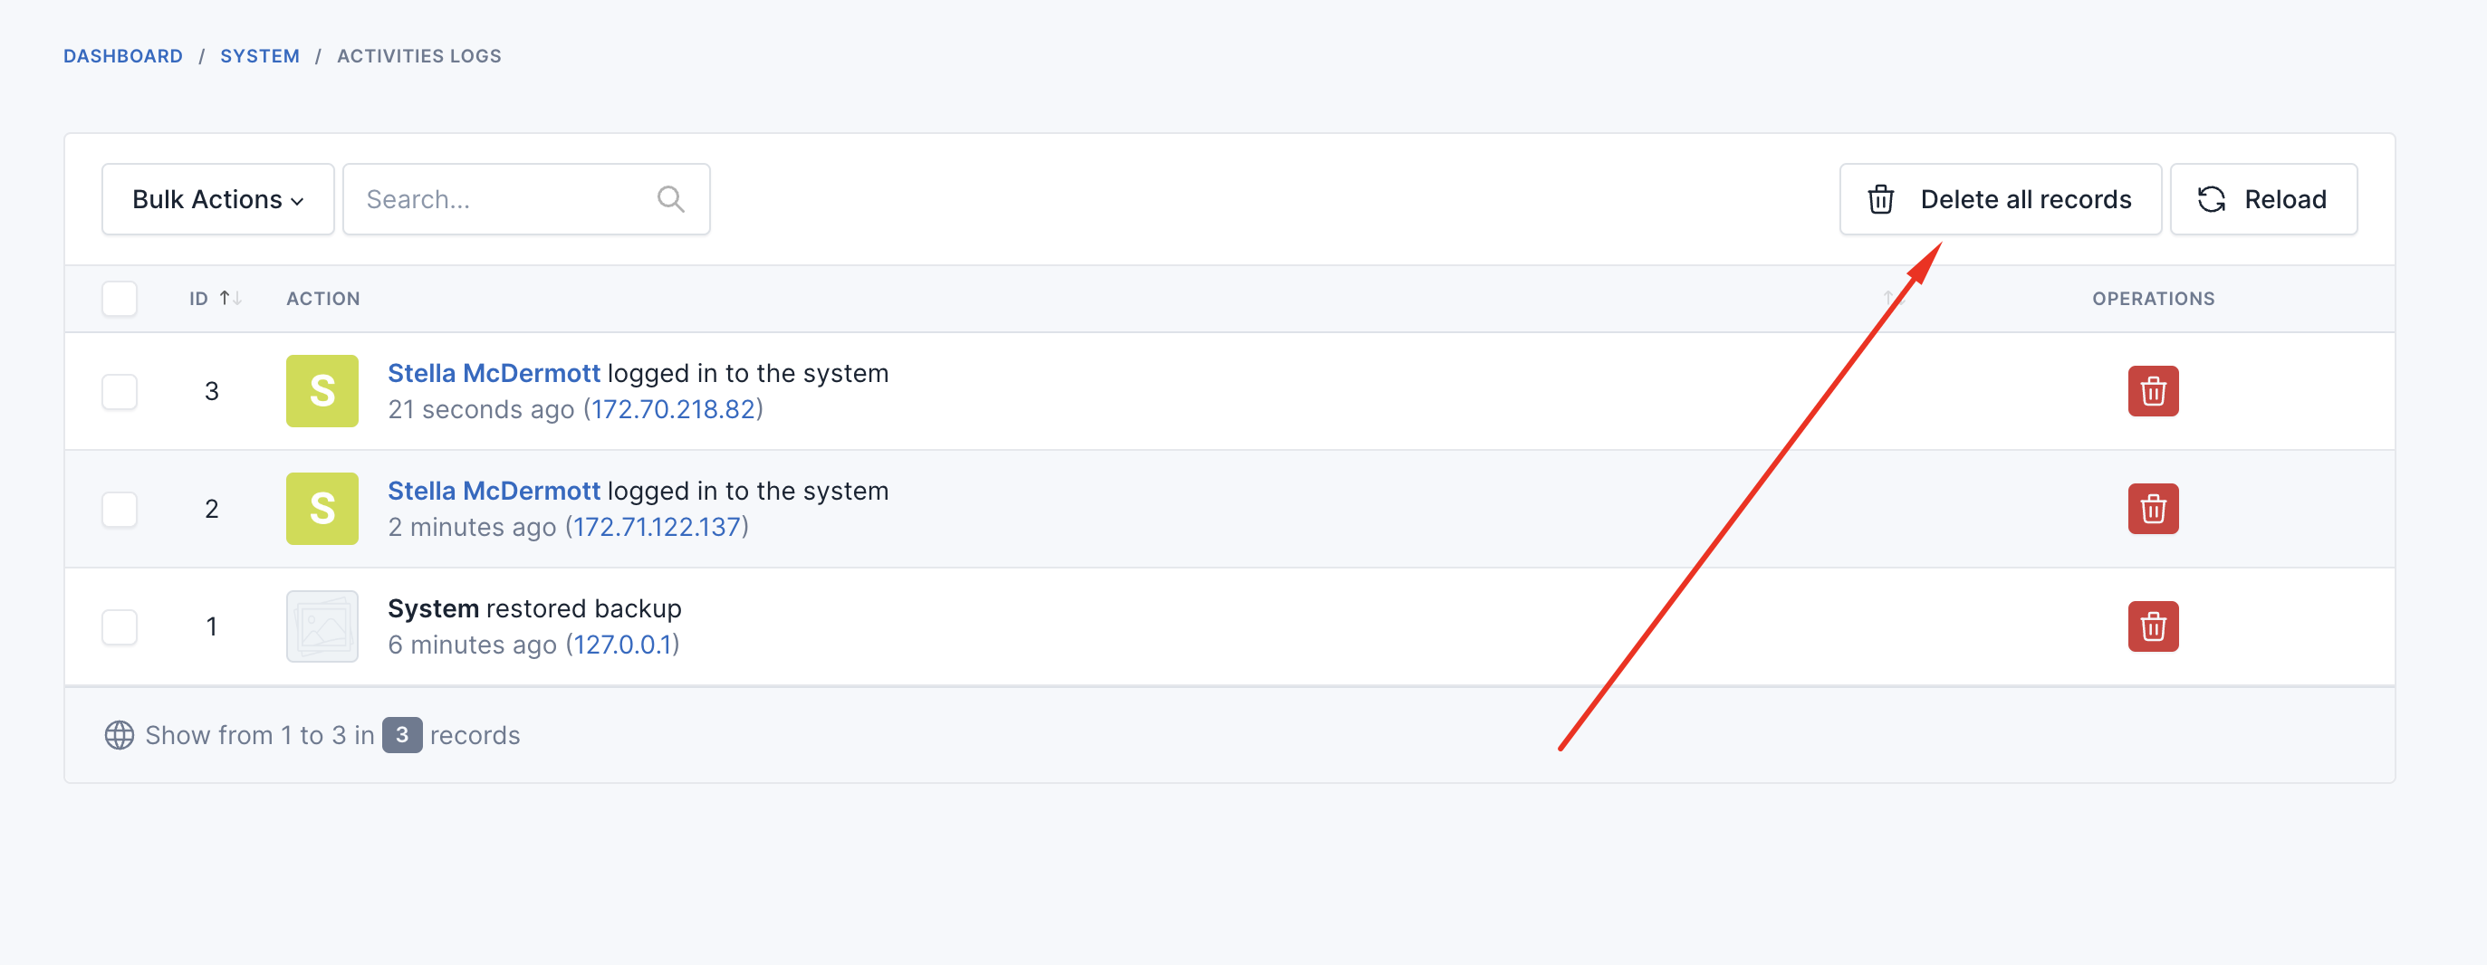
Task: Click Delete all records button
Action: coord(2001,199)
